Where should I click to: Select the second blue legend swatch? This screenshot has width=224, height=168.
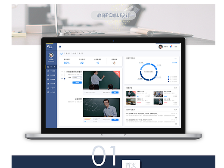pyautogui.click(x=168, y=78)
